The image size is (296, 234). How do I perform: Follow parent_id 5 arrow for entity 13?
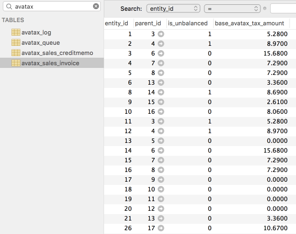click(x=161, y=141)
